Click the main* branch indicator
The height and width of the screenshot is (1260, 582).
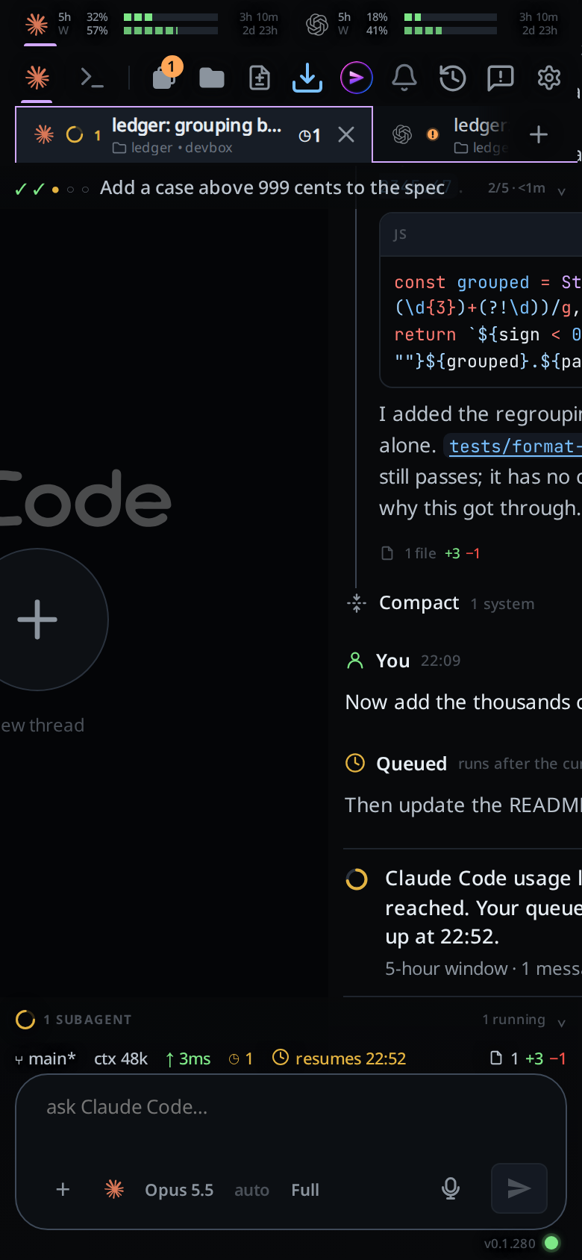point(46,1058)
